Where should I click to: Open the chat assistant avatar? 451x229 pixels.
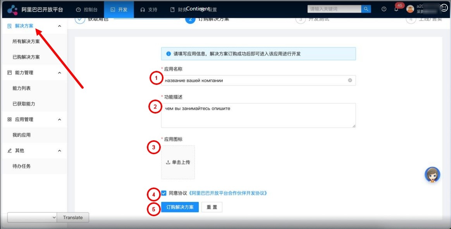(432, 175)
